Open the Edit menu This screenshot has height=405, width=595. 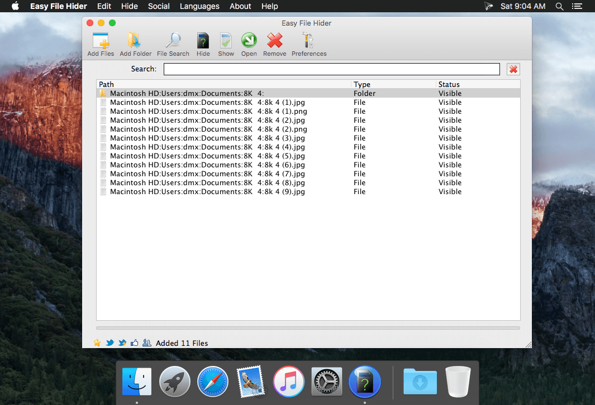coord(104,6)
